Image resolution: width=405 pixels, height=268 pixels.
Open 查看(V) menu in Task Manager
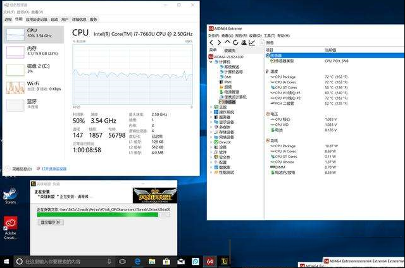click(37, 12)
